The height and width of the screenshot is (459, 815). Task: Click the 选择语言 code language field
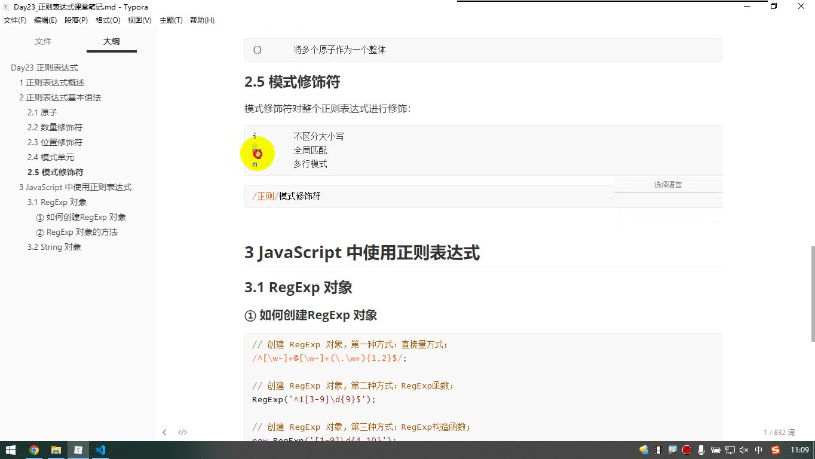click(x=668, y=185)
